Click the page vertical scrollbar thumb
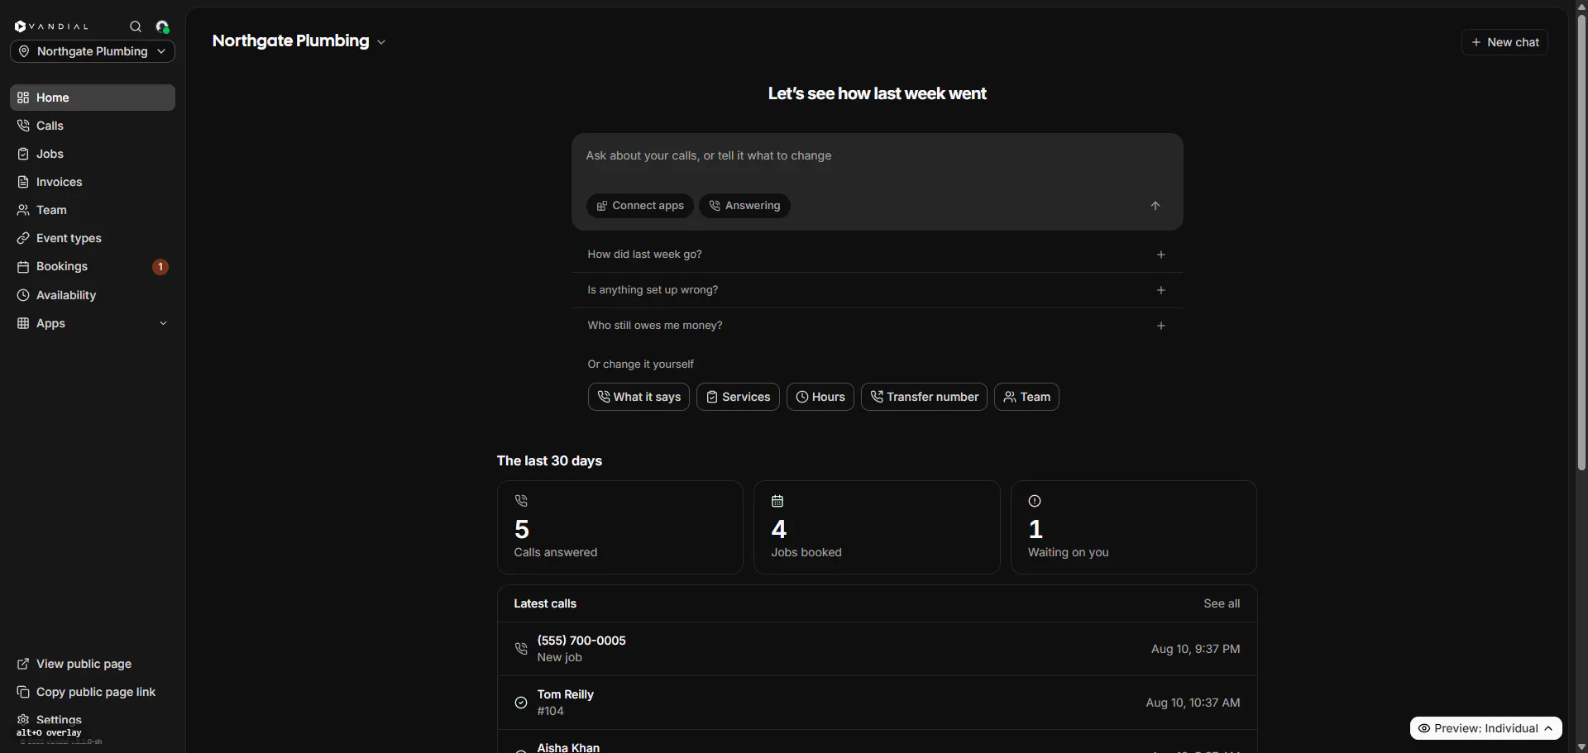This screenshot has height=753, width=1588. pos(1581,242)
